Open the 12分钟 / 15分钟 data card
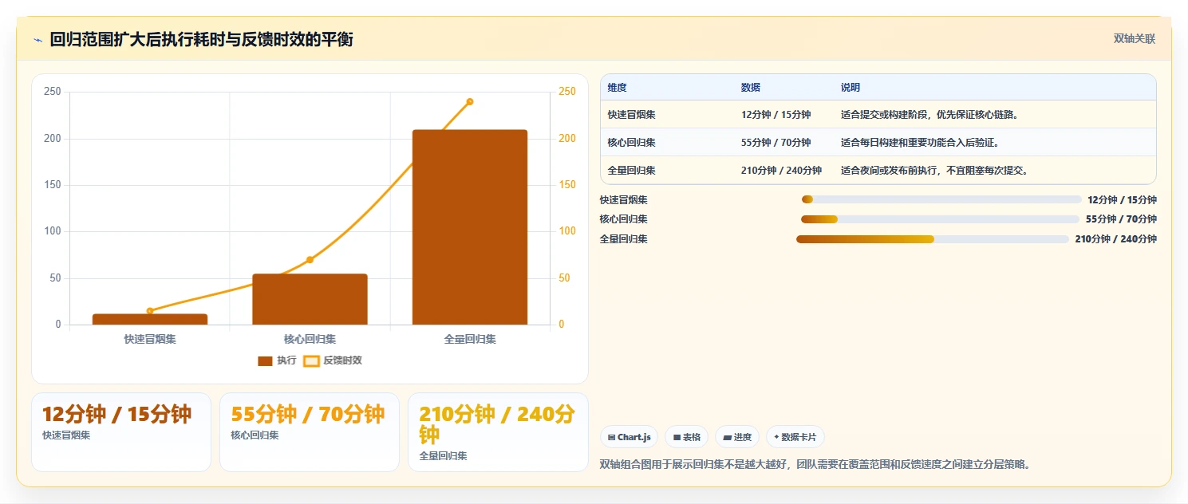Image resolution: width=1188 pixels, height=504 pixels. coord(121,432)
